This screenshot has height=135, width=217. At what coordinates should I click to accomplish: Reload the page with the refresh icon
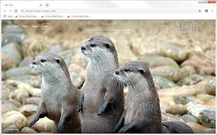click(16, 11)
